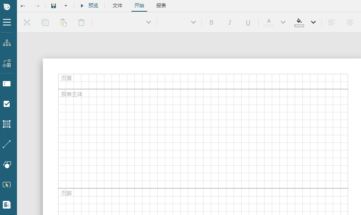The width and height of the screenshot is (361, 215).
Task: Select the Table control in sidebar
Action: coord(7,124)
